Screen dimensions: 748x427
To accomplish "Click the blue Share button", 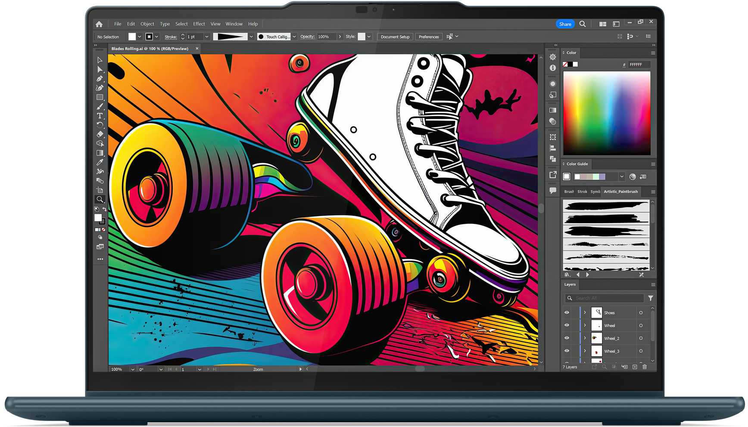I will pos(565,24).
